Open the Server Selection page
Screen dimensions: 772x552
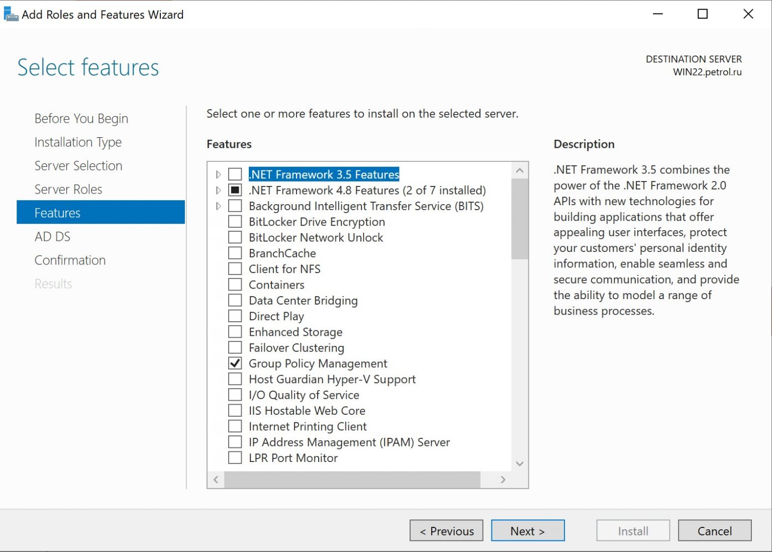coord(78,165)
